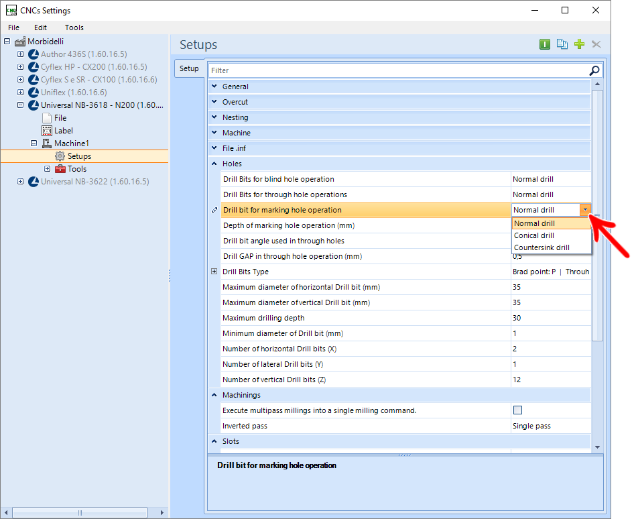Expand the General section

214,86
